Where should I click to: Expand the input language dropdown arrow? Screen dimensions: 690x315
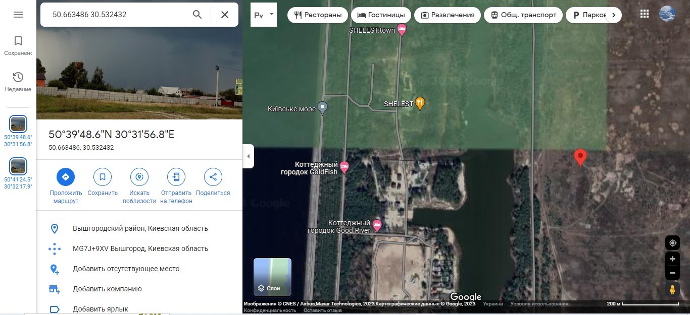coord(272,15)
